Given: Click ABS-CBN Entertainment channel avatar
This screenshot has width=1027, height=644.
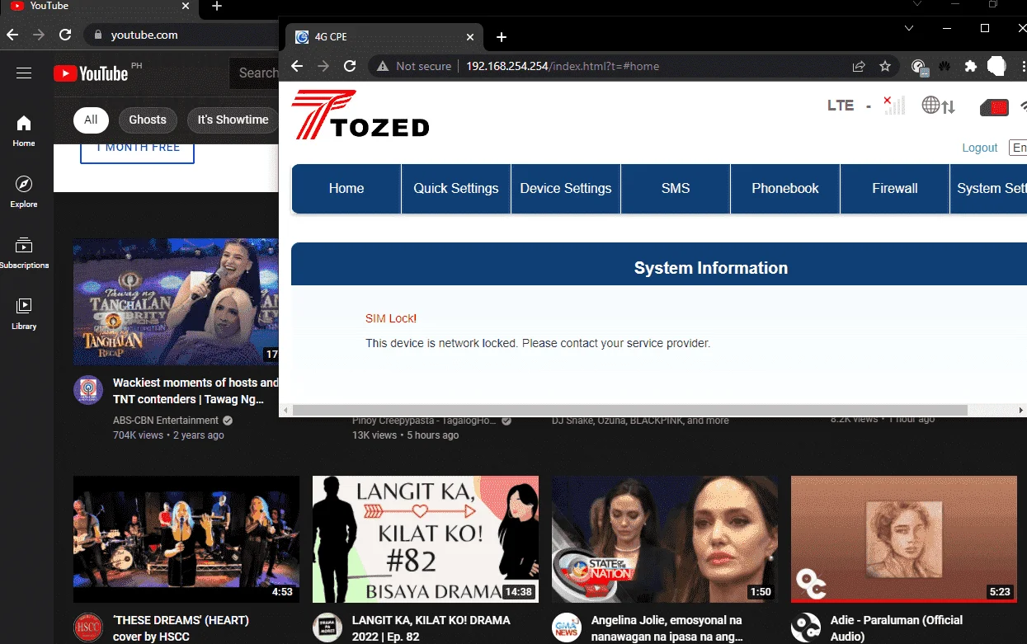Looking at the screenshot, I should 88,390.
